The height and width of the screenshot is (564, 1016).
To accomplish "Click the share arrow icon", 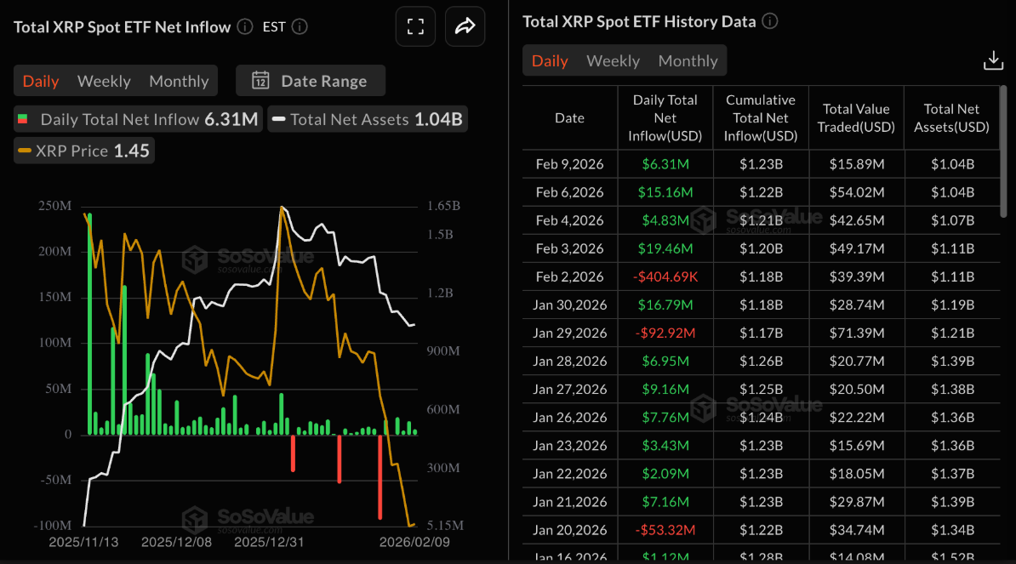I will click(465, 26).
